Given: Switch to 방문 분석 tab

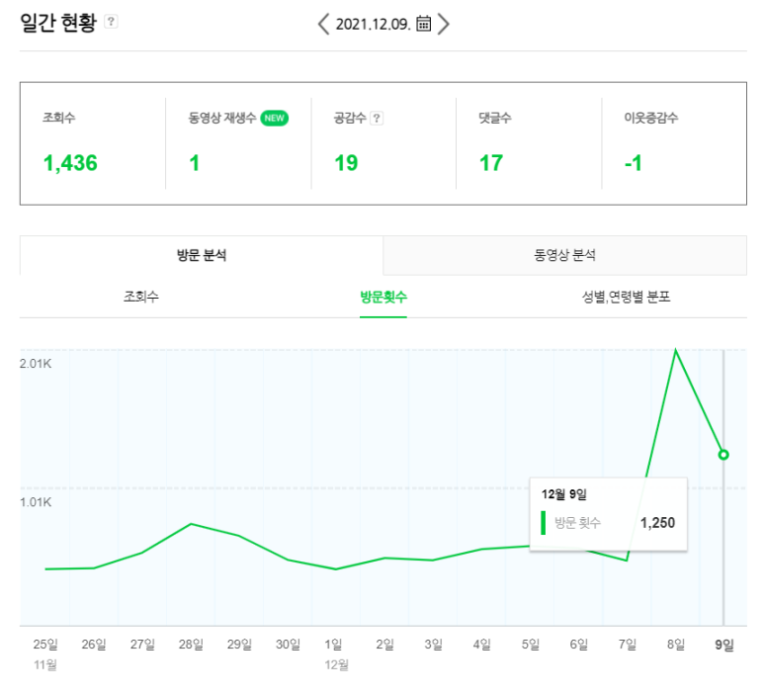Looking at the screenshot, I should 202,255.
